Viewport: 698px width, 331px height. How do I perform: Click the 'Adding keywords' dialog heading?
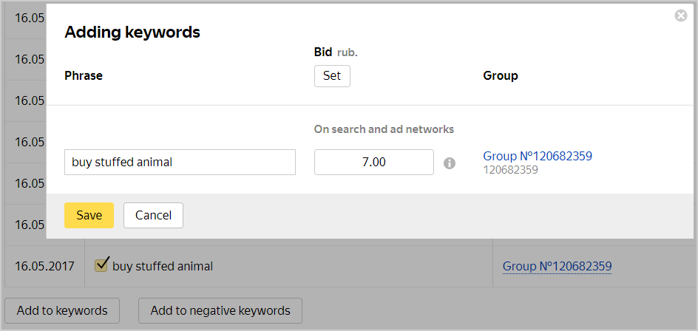pyautogui.click(x=132, y=32)
